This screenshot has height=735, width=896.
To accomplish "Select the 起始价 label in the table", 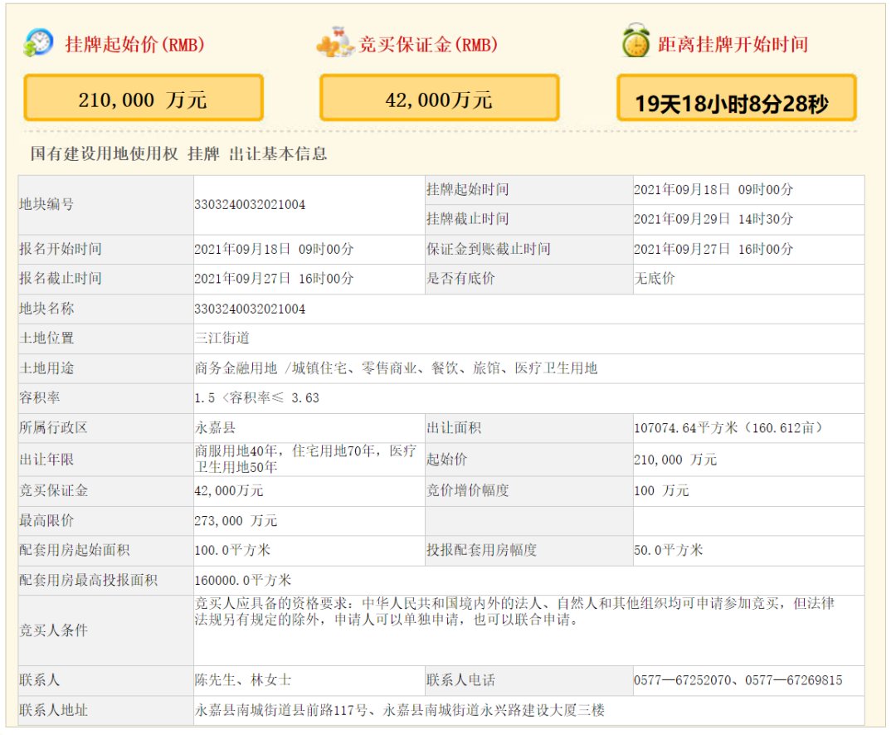I will [447, 460].
